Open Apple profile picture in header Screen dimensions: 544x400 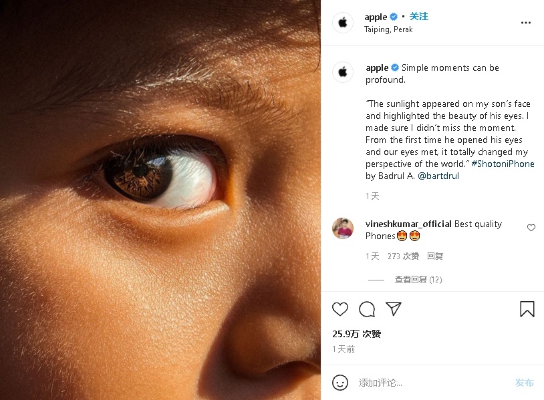tap(343, 23)
